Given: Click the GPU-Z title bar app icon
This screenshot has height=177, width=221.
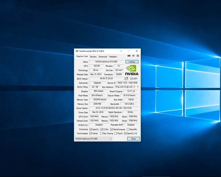Looking at the screenshot, I should [77, 51].
